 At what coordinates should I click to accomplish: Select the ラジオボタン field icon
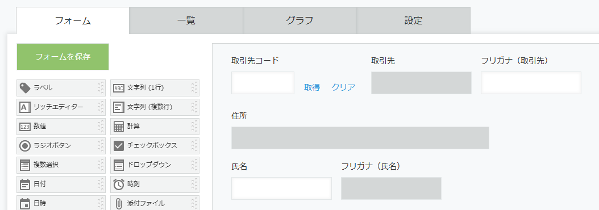tap(25, 145)
